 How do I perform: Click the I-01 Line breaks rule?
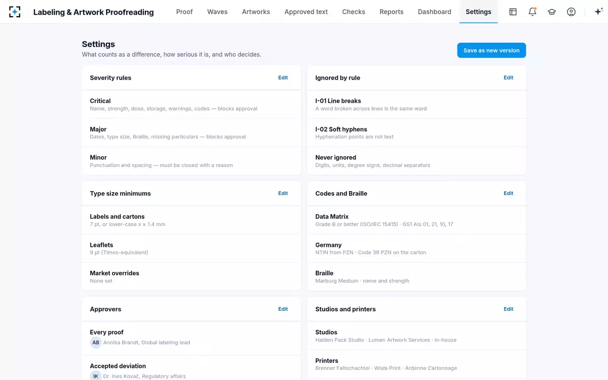(x=416, y=104)
